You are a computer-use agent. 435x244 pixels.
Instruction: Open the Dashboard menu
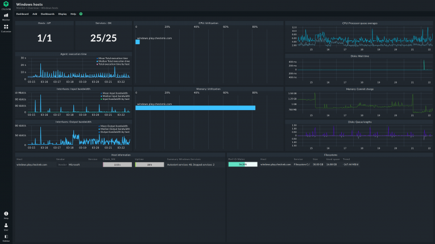(x=22, y=13)
